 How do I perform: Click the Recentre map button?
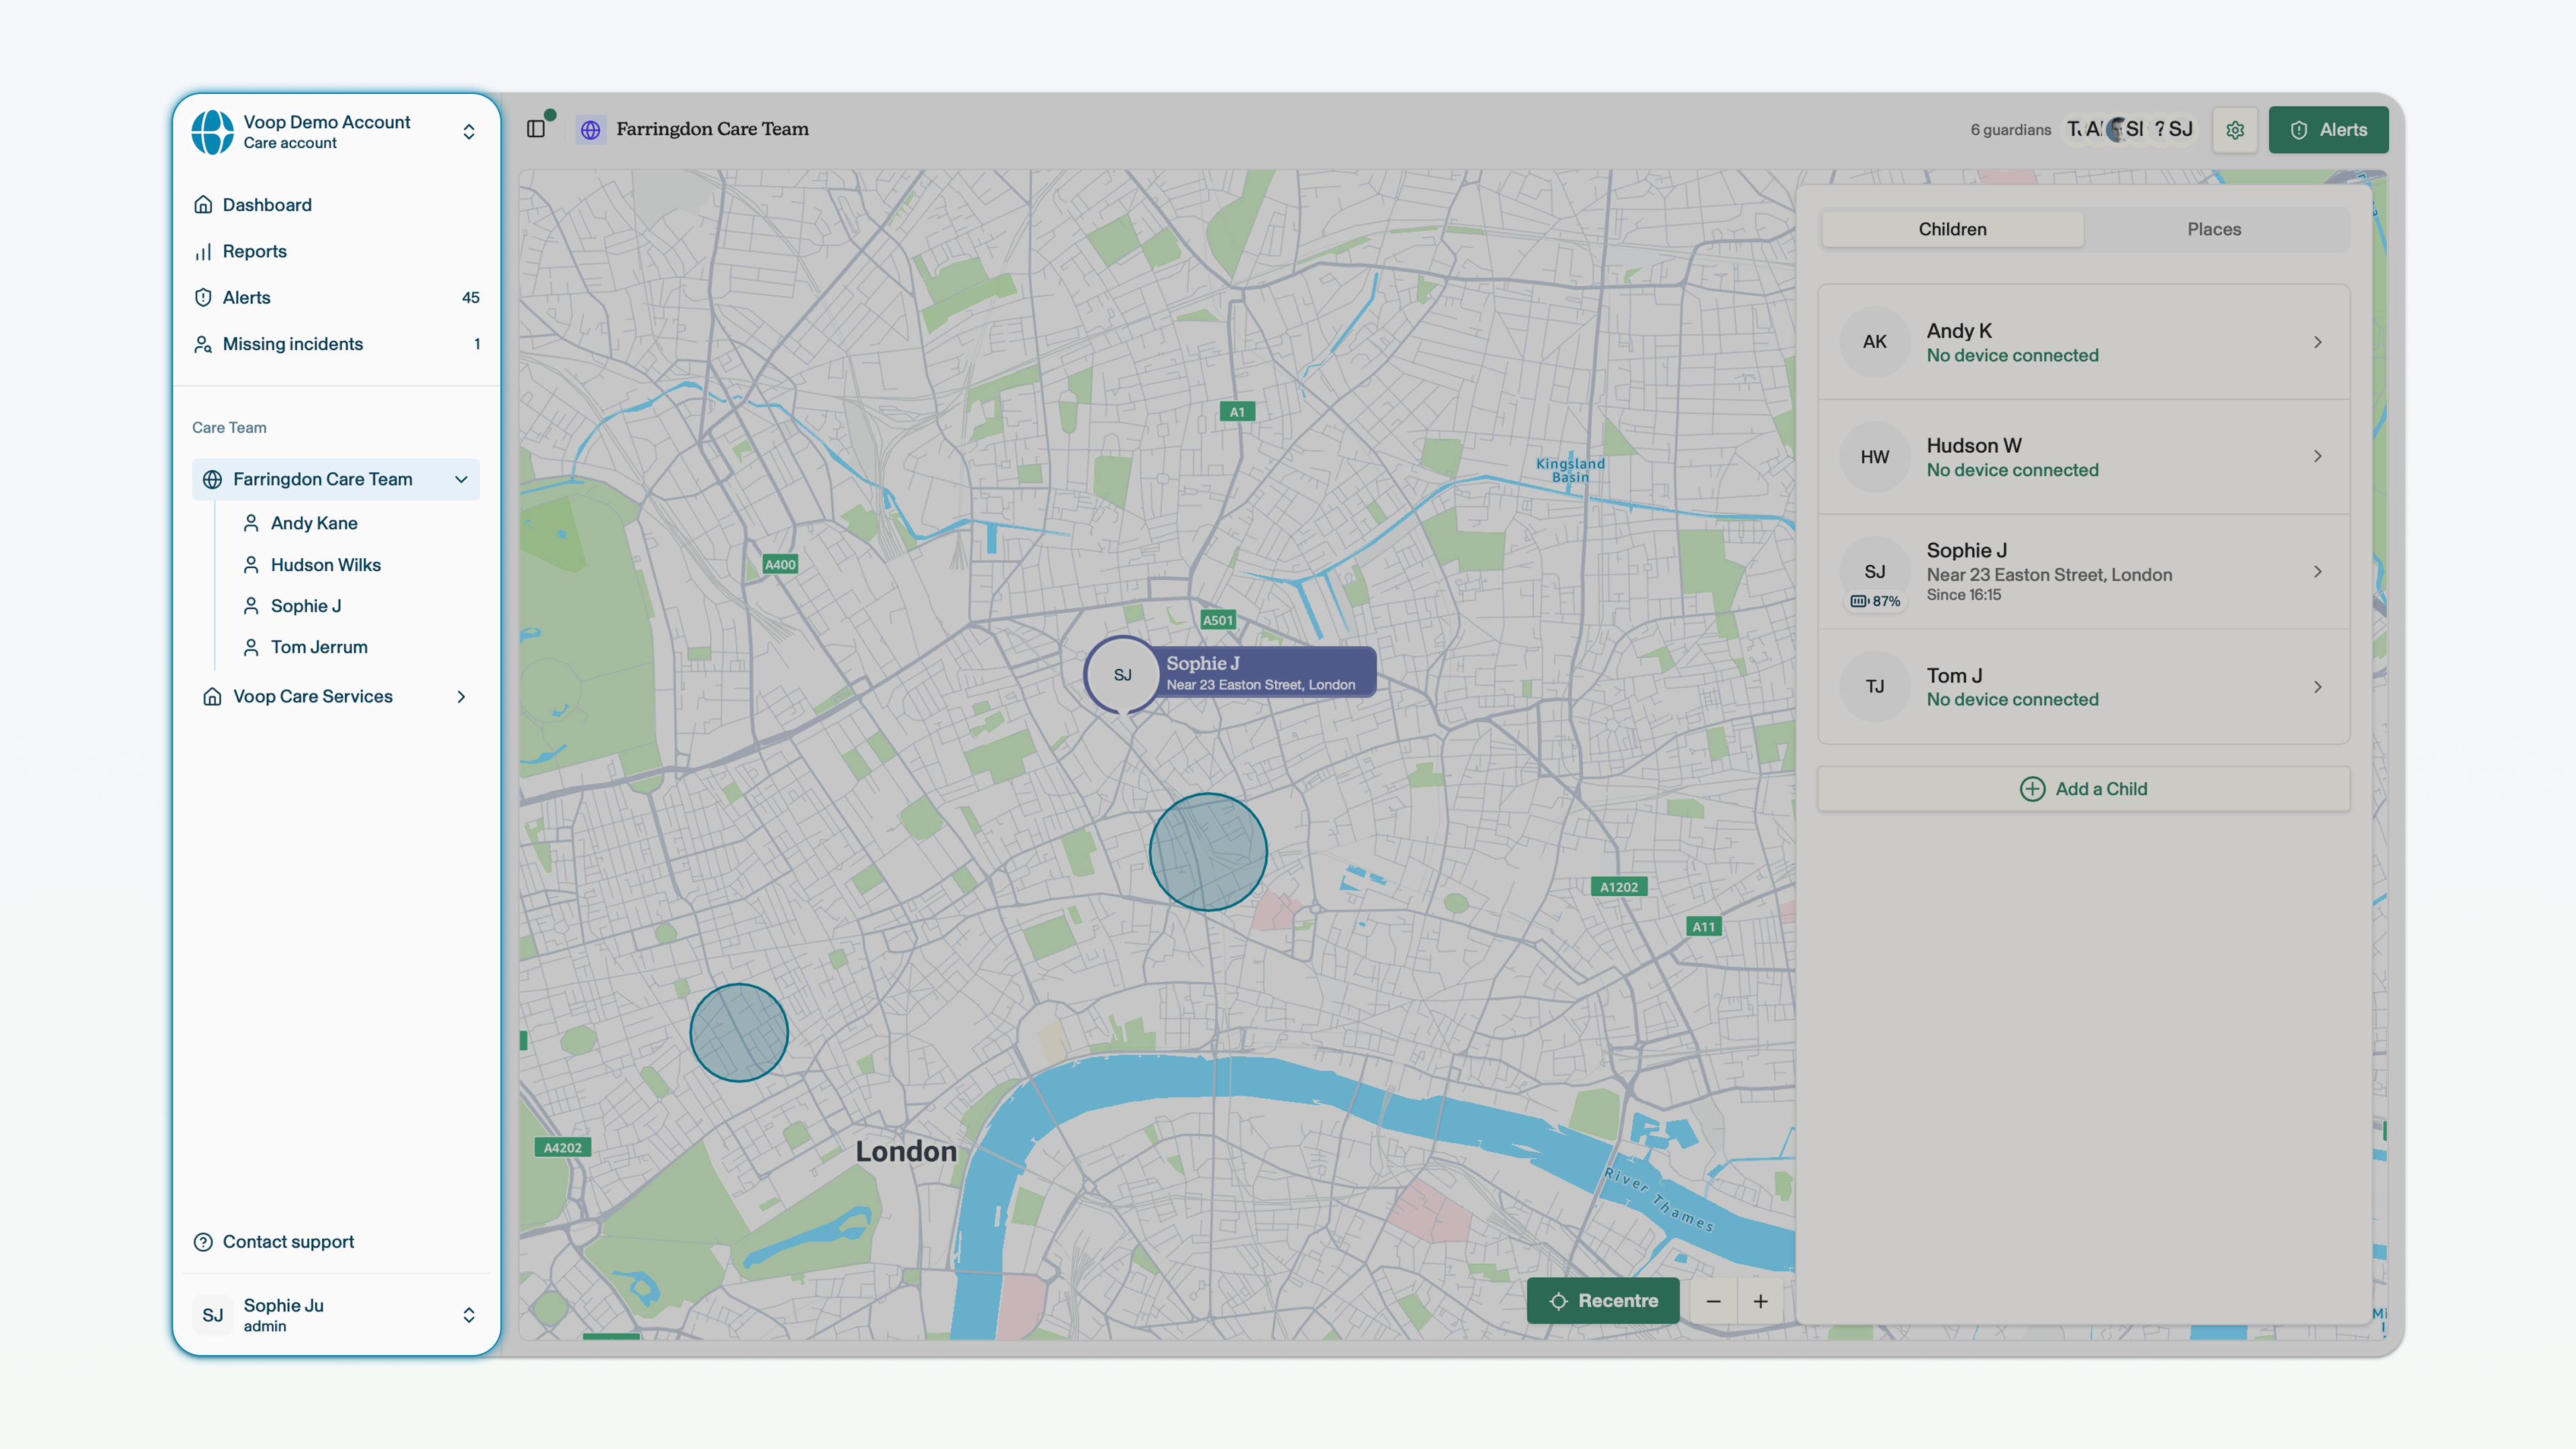1603,1301
